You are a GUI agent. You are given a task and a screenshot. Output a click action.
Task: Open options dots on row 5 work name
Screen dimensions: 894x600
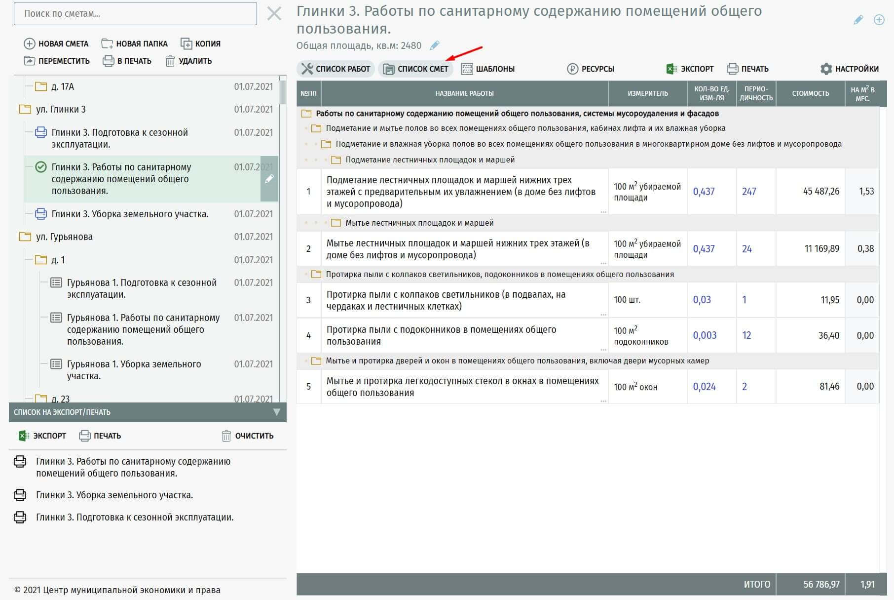click(603, 401)
